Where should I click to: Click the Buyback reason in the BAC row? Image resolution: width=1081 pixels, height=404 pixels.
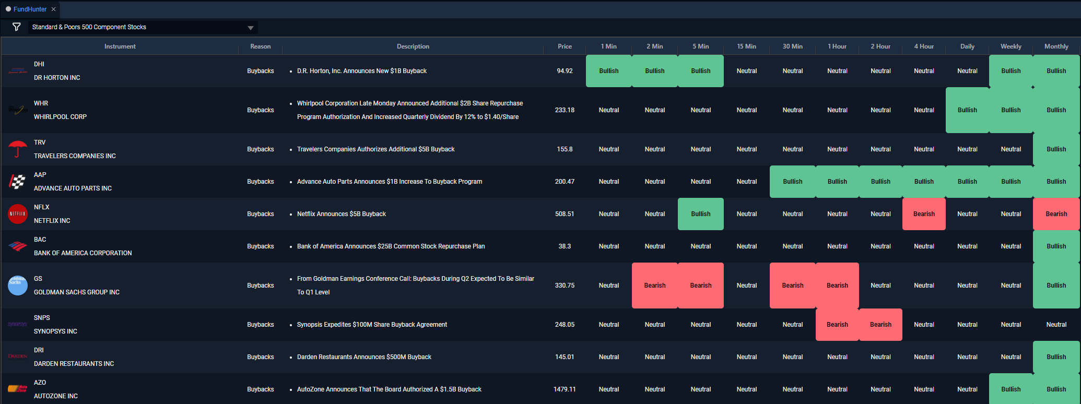[260, 246]
